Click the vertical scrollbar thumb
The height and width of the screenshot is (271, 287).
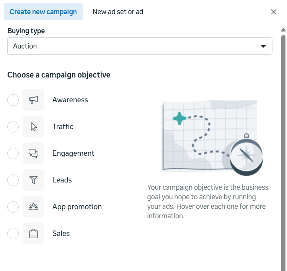[283, 153]
